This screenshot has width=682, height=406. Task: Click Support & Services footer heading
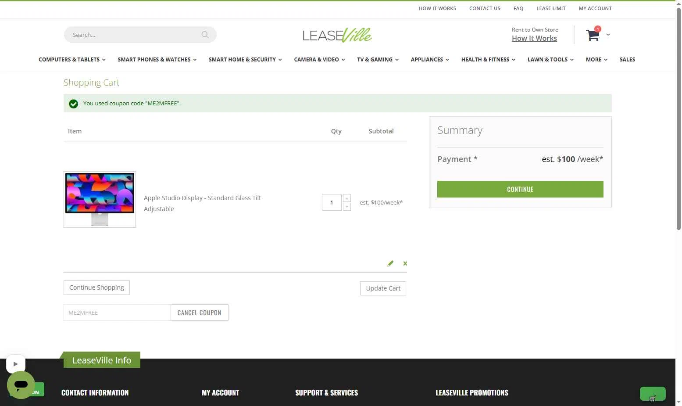click(326, 393)
